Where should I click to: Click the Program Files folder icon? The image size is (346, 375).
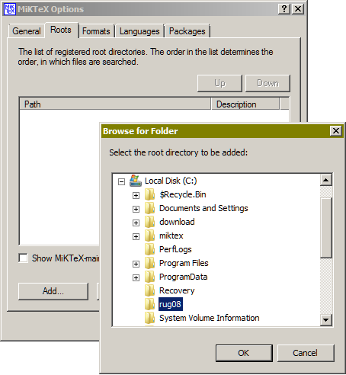[150, 263]
